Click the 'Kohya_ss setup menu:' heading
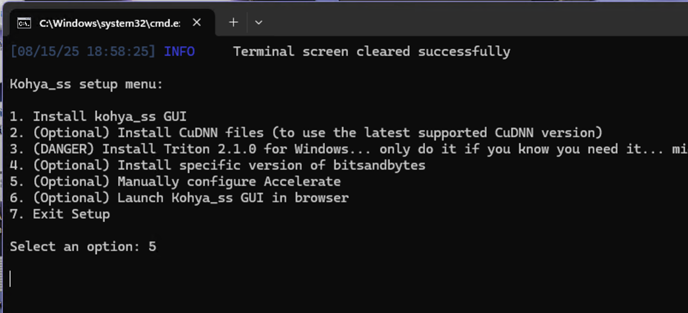Image resolution: width=688 pixels, height=313 pixels. click(86, 84)
